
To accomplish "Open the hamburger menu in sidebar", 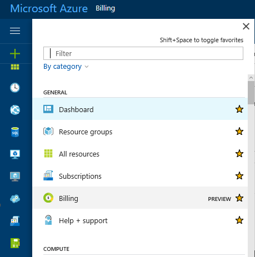I will click(x=15, y=31).
